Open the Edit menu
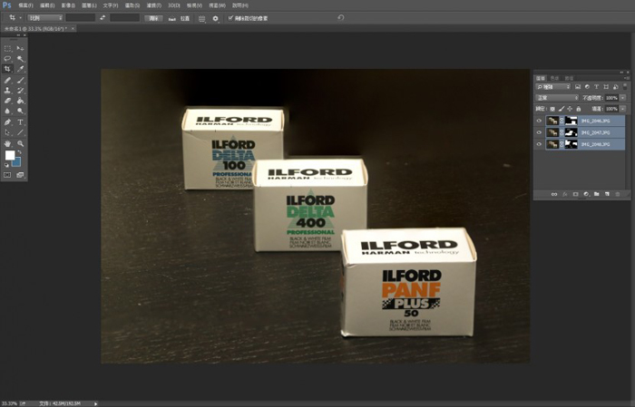Image resolution: width=635 pixels, height=407 pixels. [47, 5]
